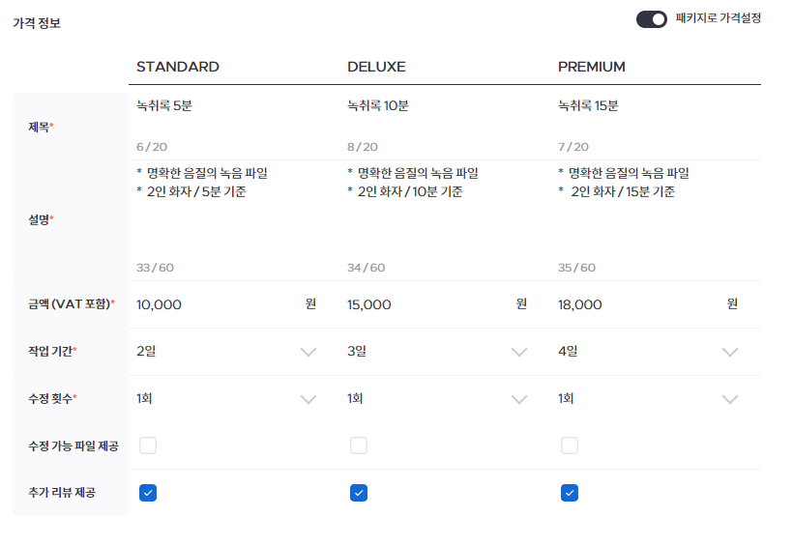Uncheck PREMIUM 추가 리뷰 제공 checkbox
The height and width of the screenshot is (546, 793).
pyautogui.click(x=570, y=493)
